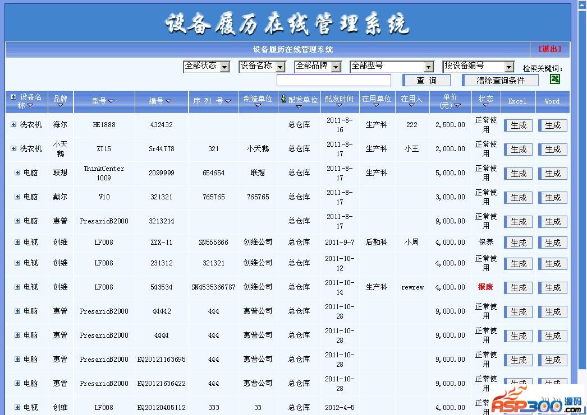Sort by 配发时间 column arrow
587x415 pixels.
(x=339, y=106)
